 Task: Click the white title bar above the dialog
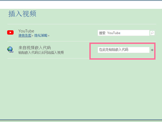click(81, 4)
